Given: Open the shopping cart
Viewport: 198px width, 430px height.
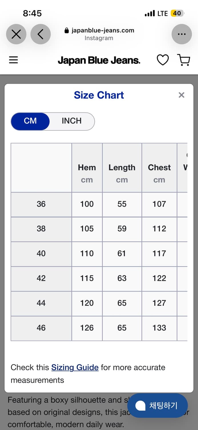Looking at the screenshot, I should coord(184,60).
